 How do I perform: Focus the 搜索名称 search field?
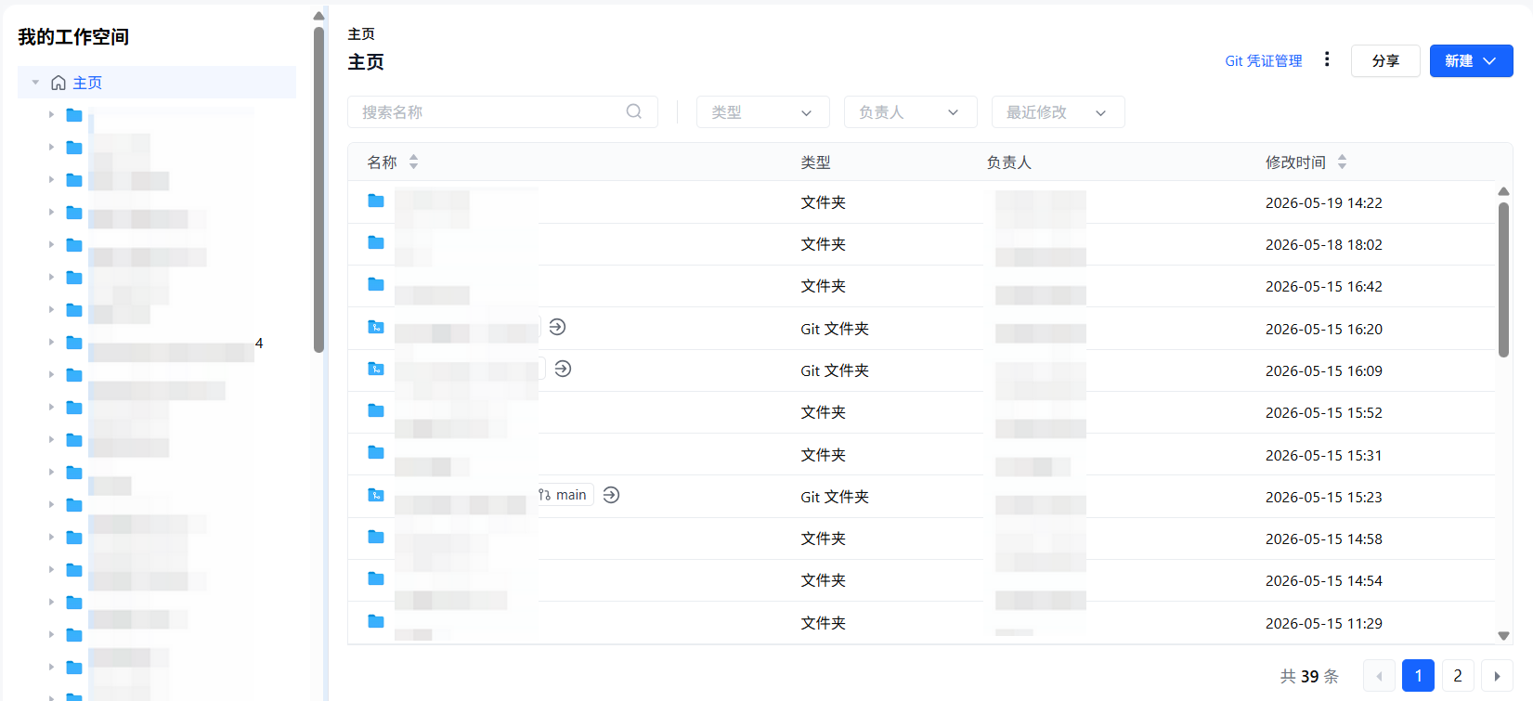coord(502,112)
